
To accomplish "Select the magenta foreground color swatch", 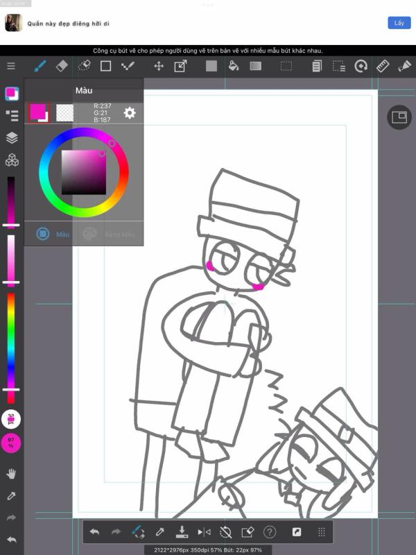I will pyautogui.click(x=39, y=113).
